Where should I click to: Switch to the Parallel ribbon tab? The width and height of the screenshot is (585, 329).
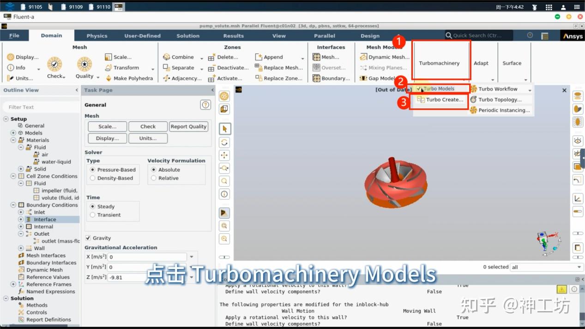(325, 36)
